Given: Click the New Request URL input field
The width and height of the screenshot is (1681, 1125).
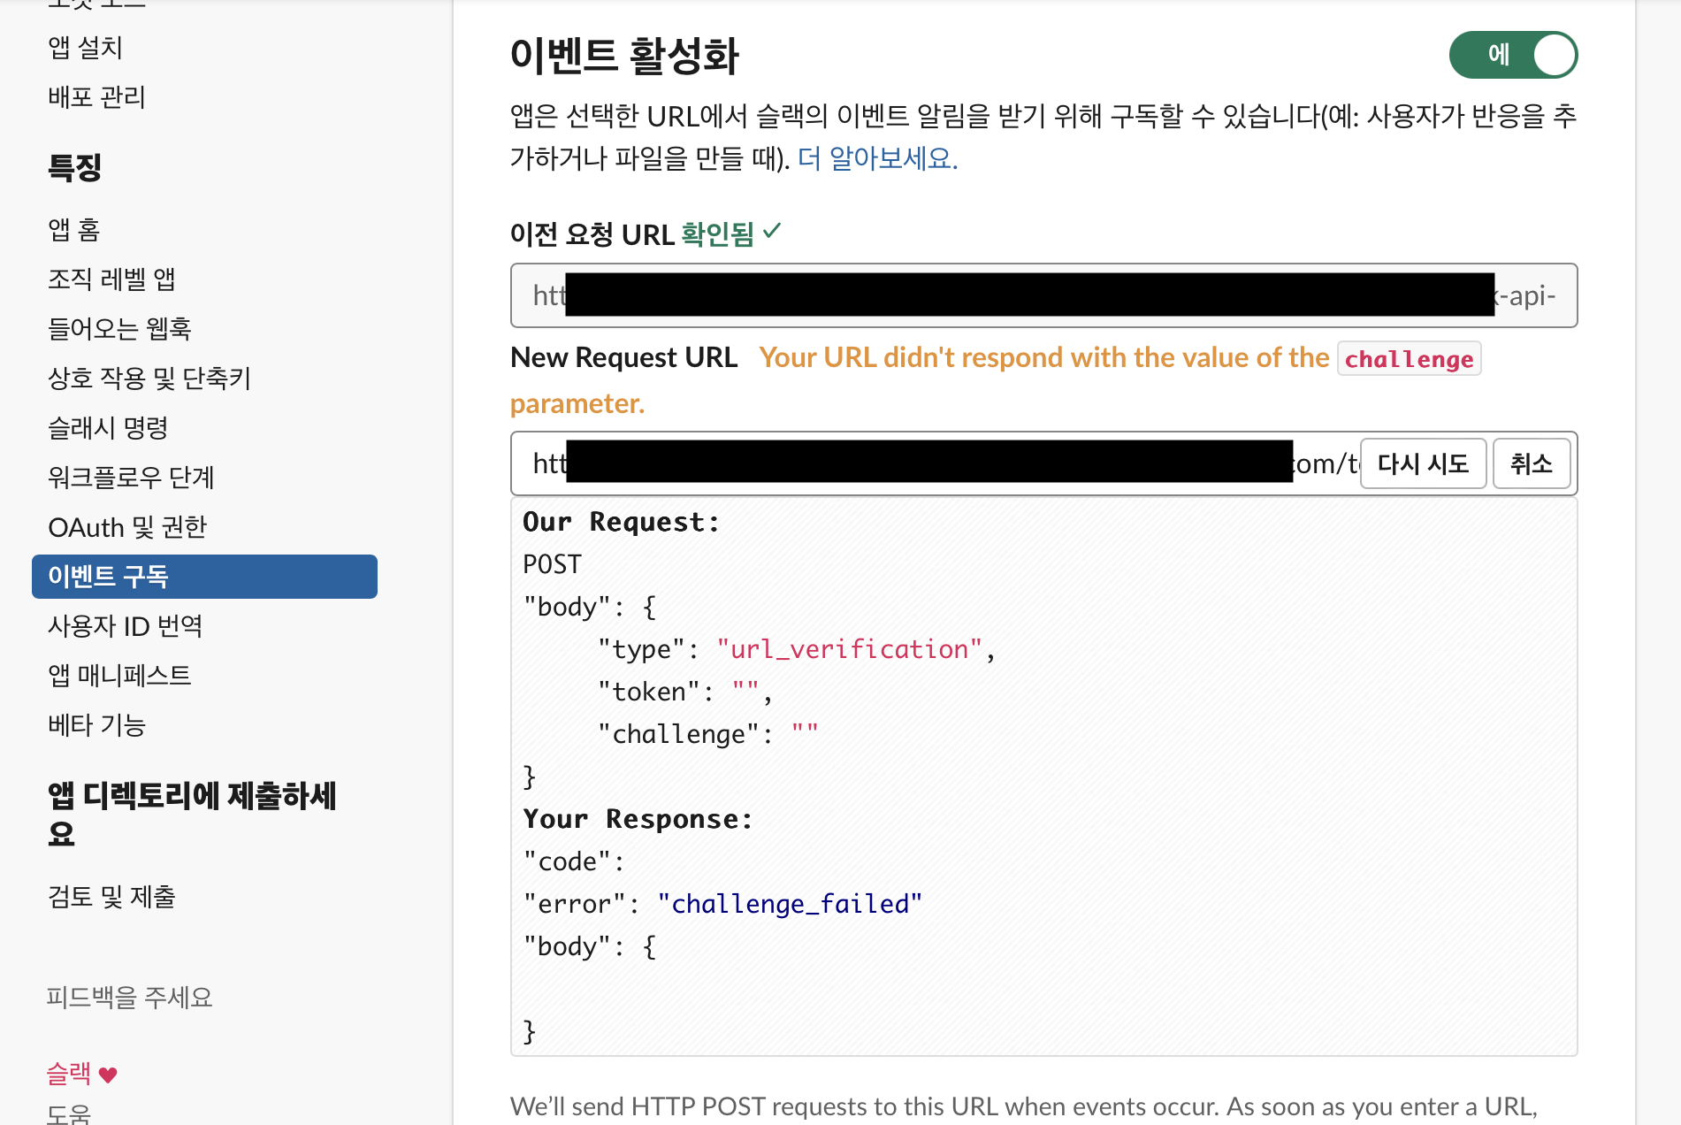Looking at the screenshot, I should 928,463.
